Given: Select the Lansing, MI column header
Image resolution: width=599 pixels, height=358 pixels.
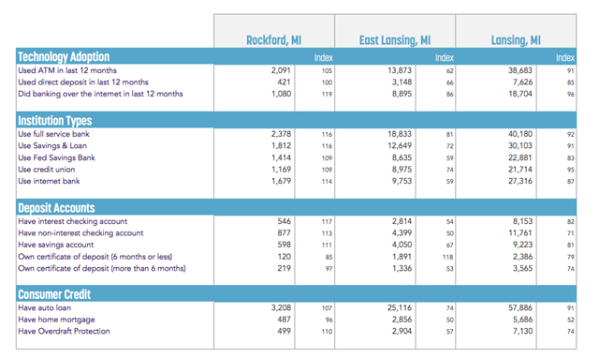Looking at the screenshot, I should pyautogui.click(x=516, y=40).
